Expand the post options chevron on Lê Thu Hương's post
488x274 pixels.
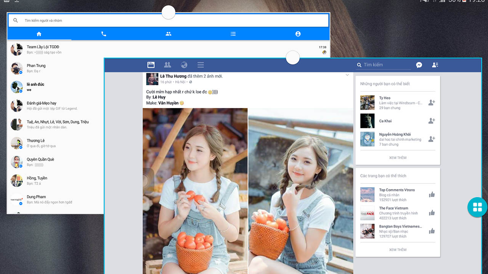(347, 75)
